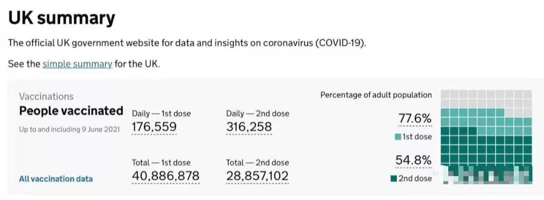
Task: Click the People vaccinated heading
Action: 71,111
